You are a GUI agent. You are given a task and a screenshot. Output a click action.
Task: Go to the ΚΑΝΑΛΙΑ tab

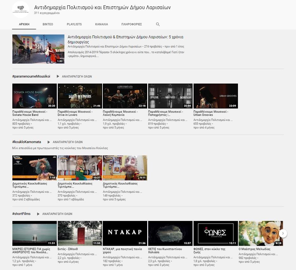click(x=102, y=24)
